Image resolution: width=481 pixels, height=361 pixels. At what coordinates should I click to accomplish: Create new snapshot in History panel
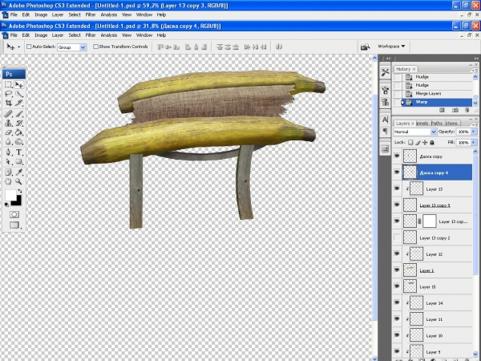click(455, 110)
